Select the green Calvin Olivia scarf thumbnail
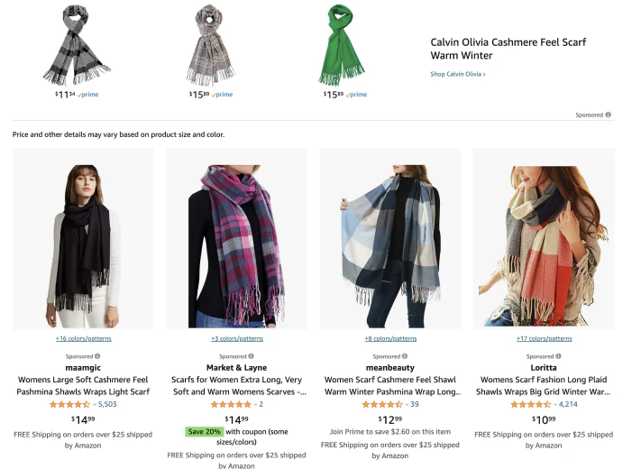The image size is (641, 469). pyautogui.click(x=342, y=44)
